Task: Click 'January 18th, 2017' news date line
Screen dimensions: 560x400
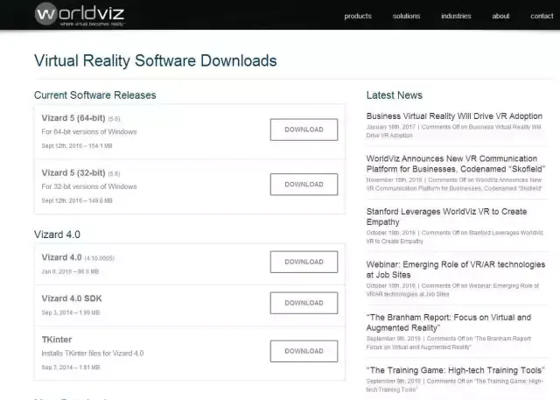Action: [x=453, y=131]
